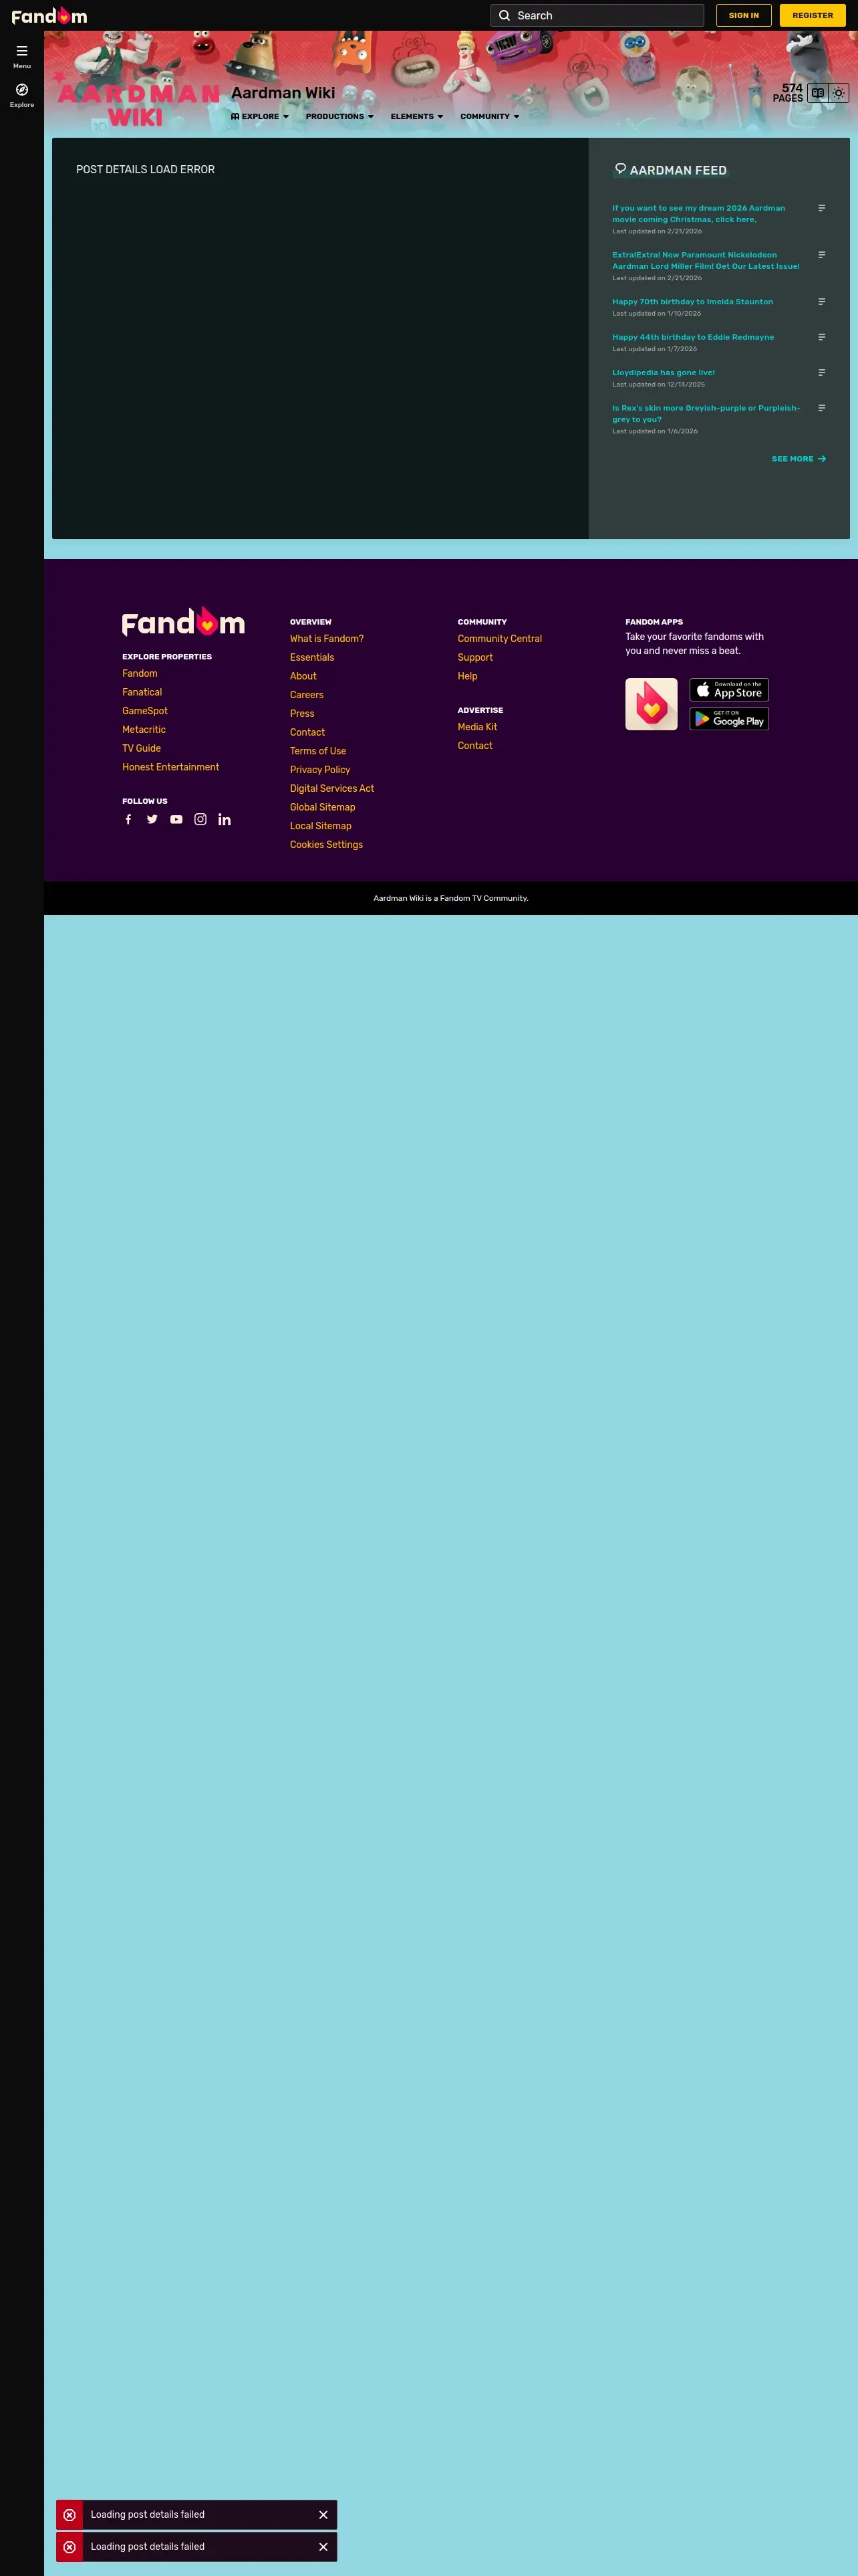Toggle the light theme sun switch
This screenshot has height=2576, width=858.
[839, 93]
